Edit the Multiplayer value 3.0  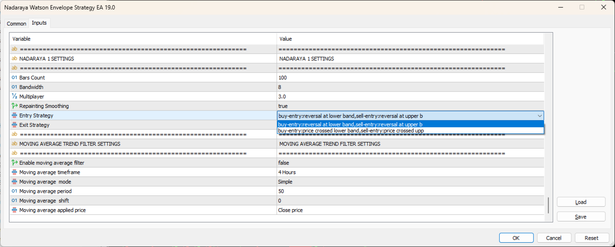click(410, 97)
